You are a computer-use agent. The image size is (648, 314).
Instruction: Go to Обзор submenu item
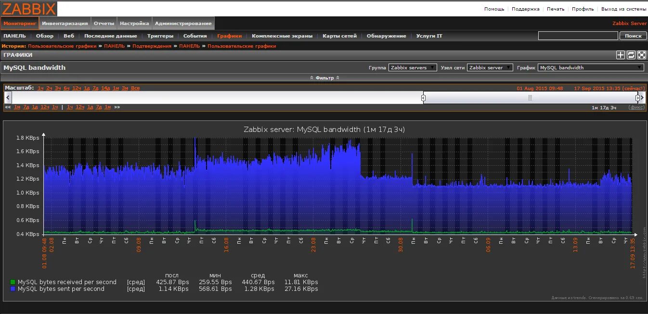[x=45, y=36]
